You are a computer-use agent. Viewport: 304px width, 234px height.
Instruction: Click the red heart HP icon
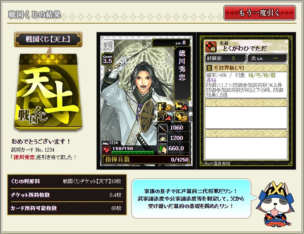coord(106,150)
